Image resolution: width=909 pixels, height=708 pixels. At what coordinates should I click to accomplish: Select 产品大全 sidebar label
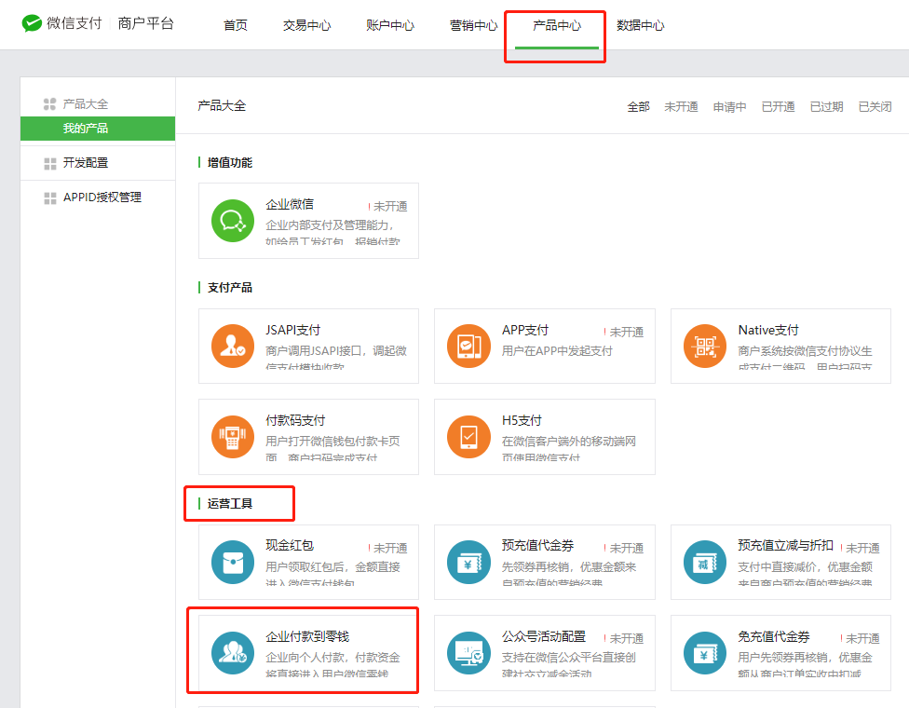click(86, 104)
